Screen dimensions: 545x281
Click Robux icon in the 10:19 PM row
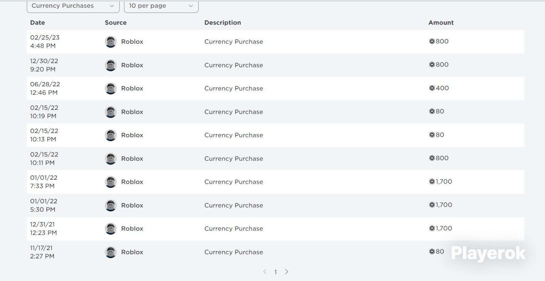point(432,111)
